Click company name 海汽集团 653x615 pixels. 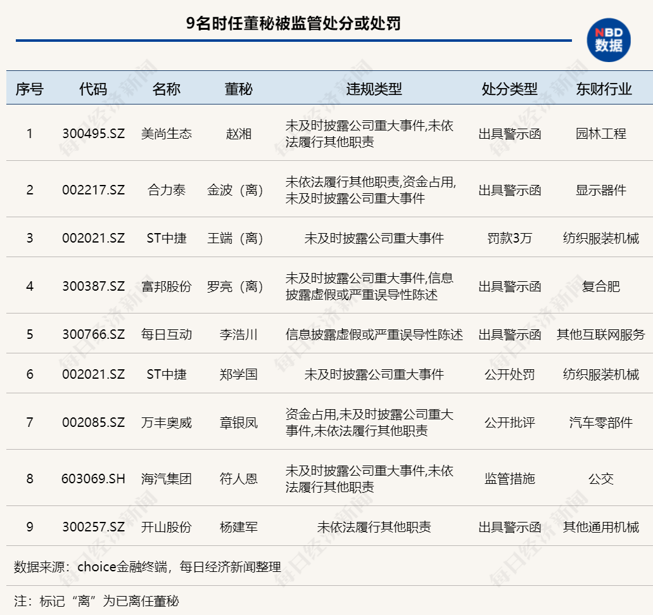(166, 479)
